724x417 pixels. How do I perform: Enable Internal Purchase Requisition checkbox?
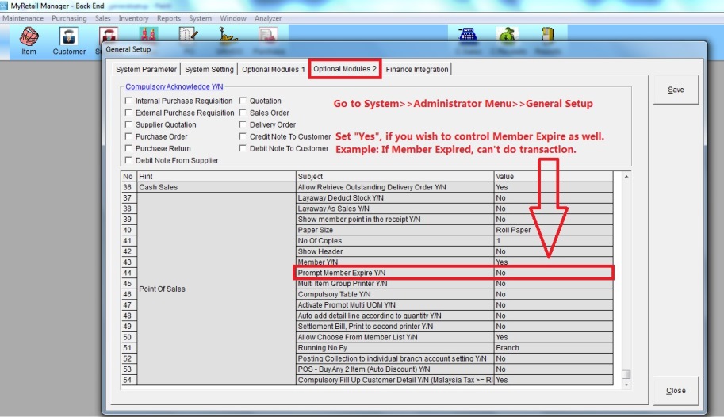click(129, 101)
